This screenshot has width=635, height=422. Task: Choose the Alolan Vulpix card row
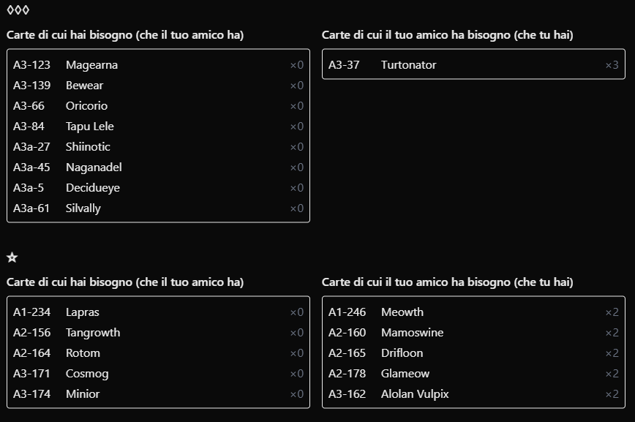coord(473,394)
